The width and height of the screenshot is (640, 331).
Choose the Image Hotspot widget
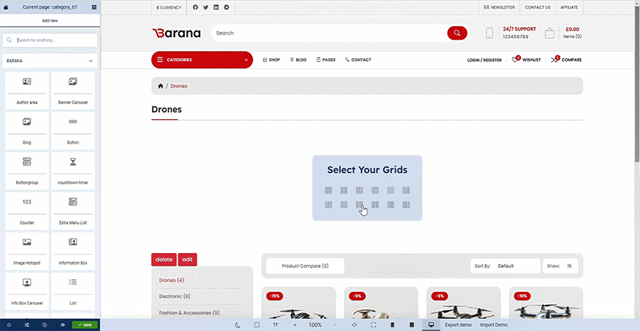coord(27,251)
